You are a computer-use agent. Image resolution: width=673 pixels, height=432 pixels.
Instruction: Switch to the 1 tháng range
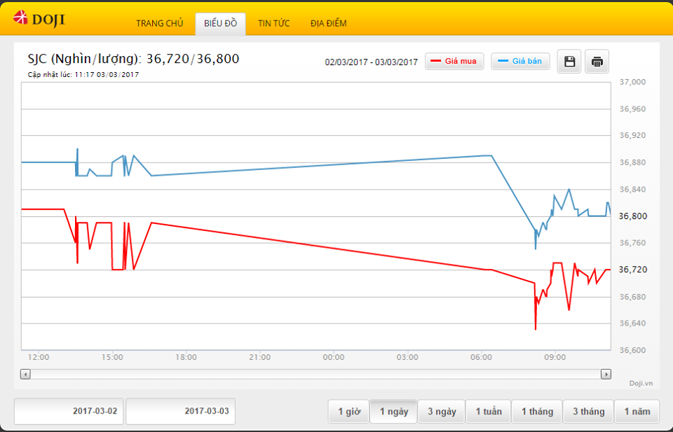coord(537,412)
